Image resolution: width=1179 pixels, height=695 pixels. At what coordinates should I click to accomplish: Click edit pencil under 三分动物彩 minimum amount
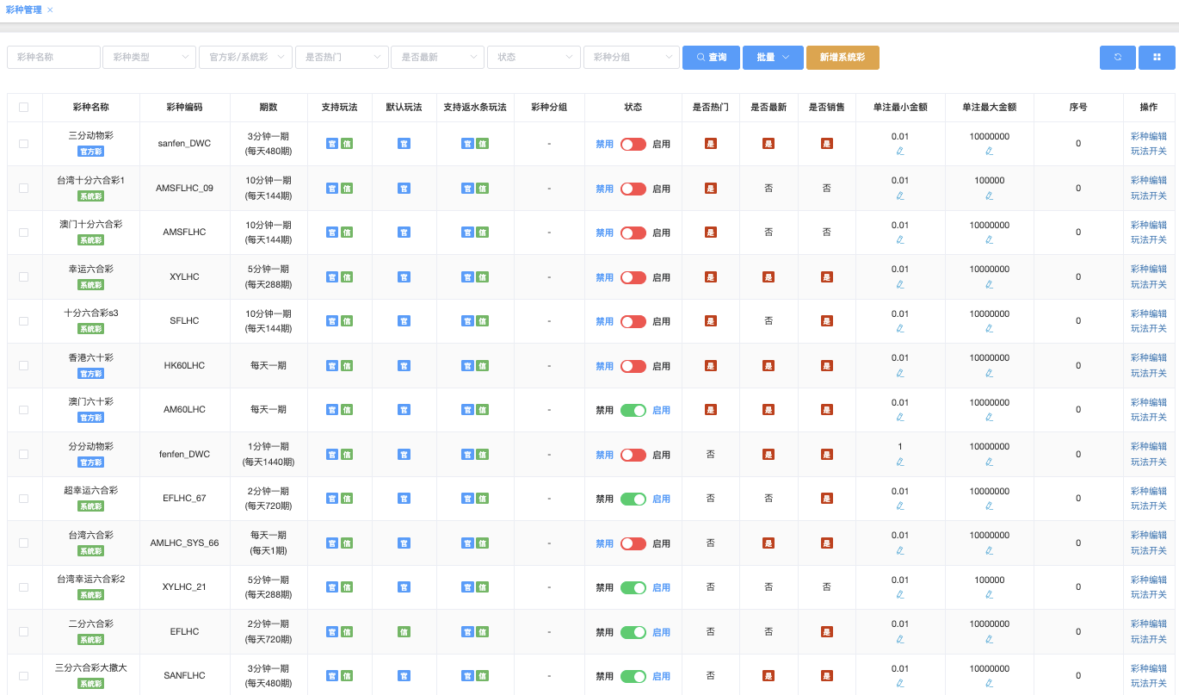click(899, 152)
